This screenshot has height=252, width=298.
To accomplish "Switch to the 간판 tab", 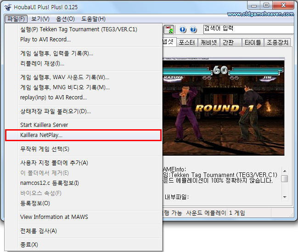I will 231,42.
